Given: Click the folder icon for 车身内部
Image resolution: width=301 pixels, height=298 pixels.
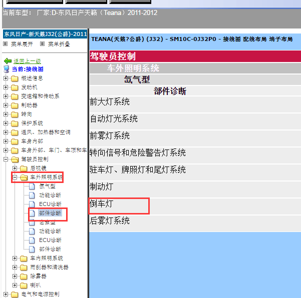Looking at the screenshot, I should (15, 141).
